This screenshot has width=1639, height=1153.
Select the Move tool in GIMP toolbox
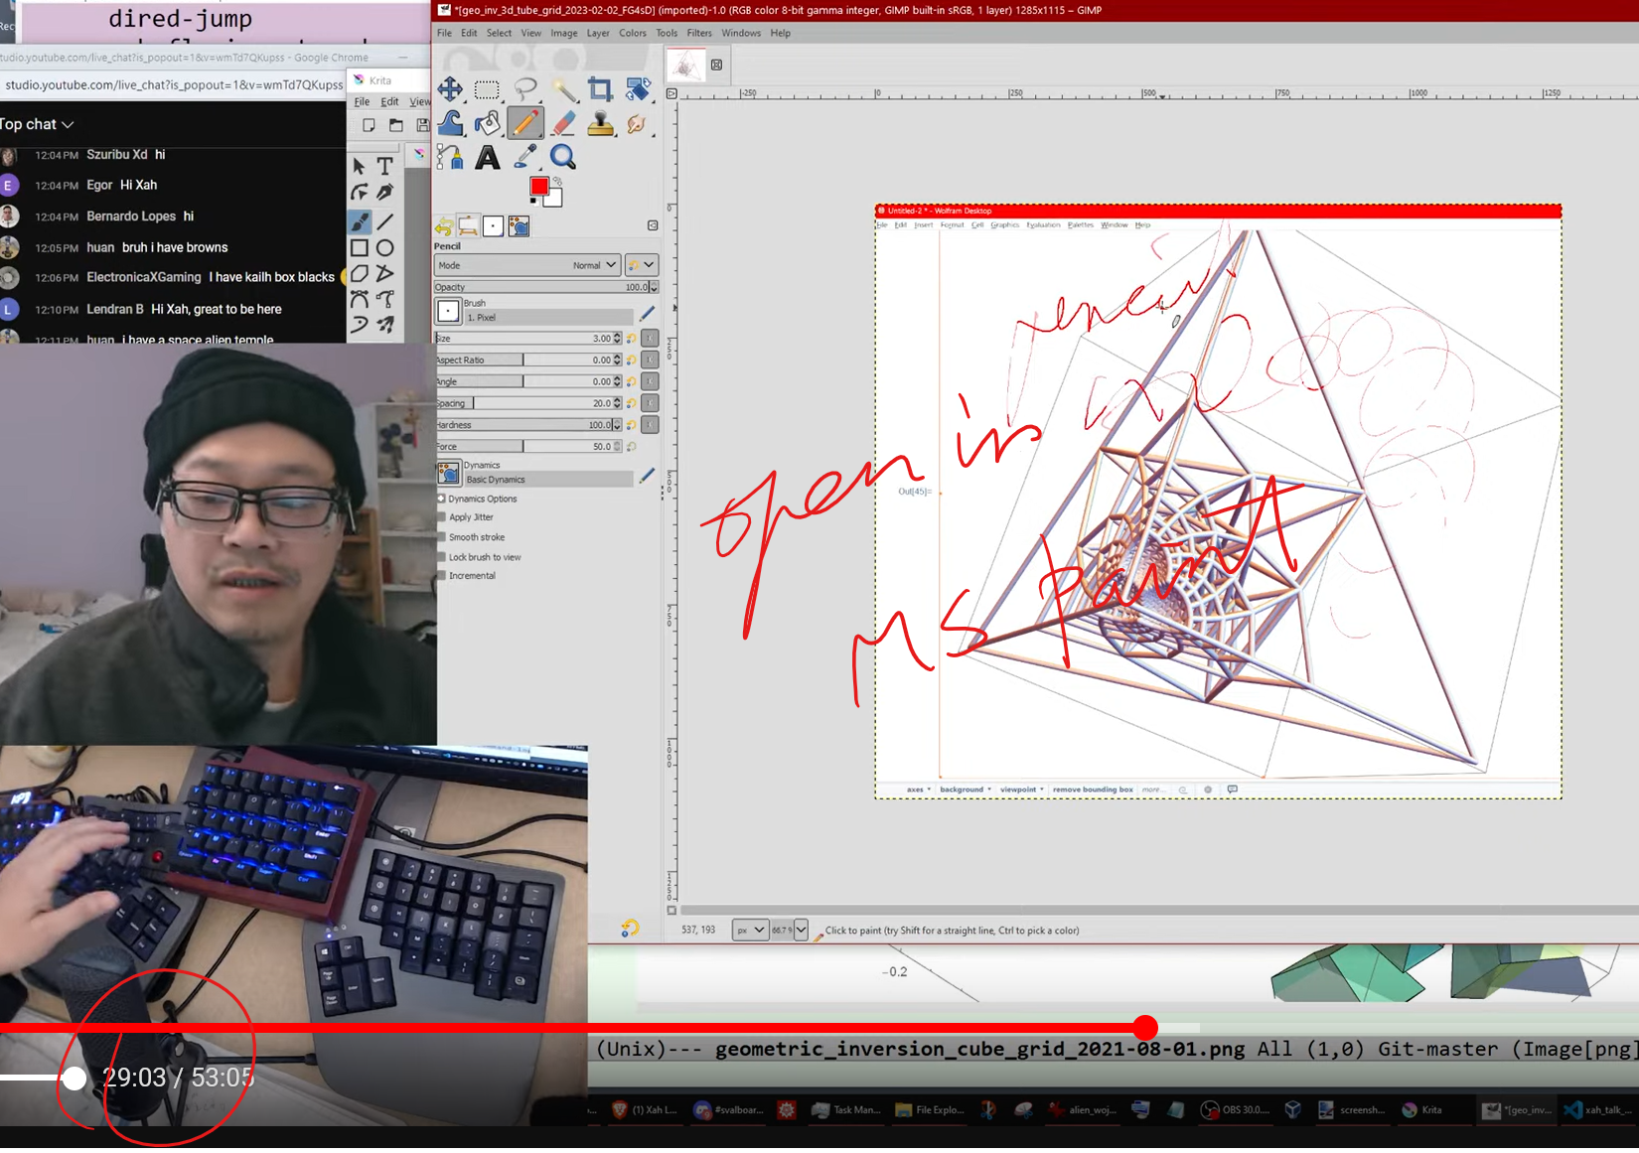(x=450, y=89)
